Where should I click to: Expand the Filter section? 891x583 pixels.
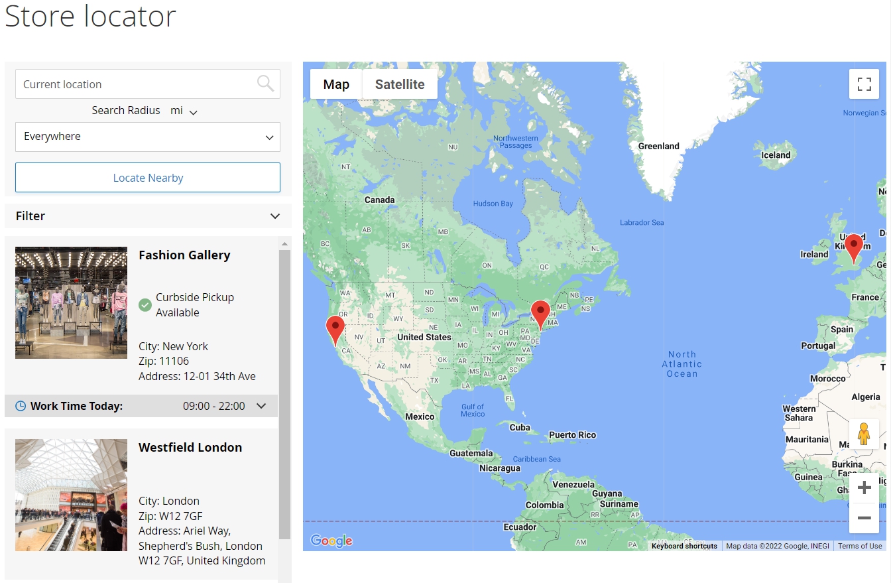(148, 216)
